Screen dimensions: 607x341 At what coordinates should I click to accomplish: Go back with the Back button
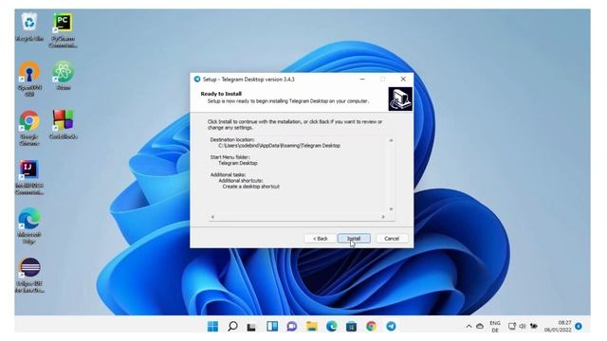coord(321,239)
